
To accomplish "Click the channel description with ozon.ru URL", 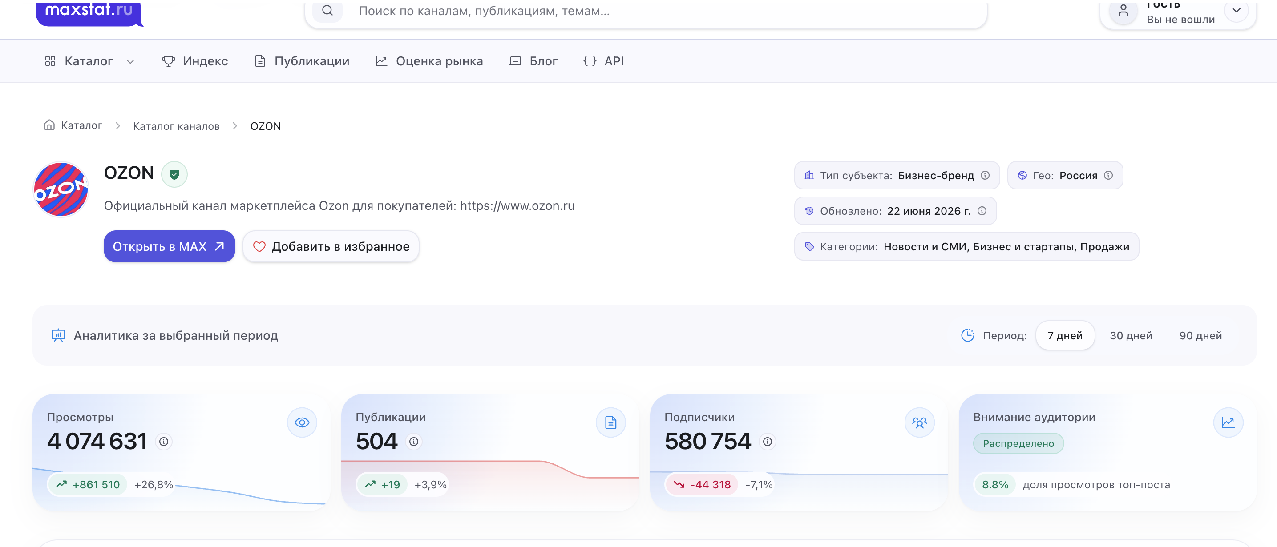I will [x=339, y=205].
